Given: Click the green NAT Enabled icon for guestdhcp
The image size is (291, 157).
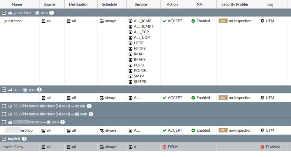Looking at the screenshot, I should pyautogui.click(x=193, y=21).
